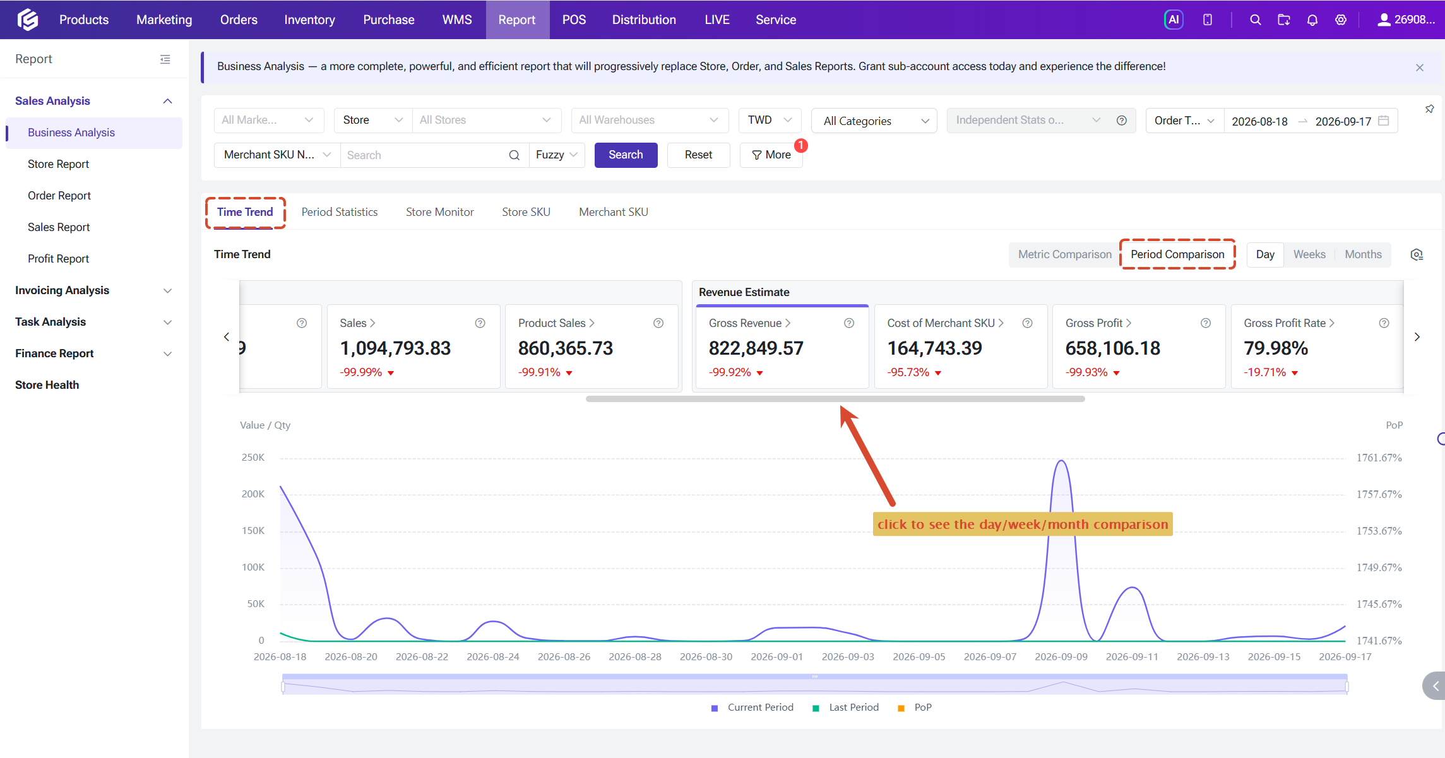
Task: Open the folder download center icon
Action: tap(1283, 20)
